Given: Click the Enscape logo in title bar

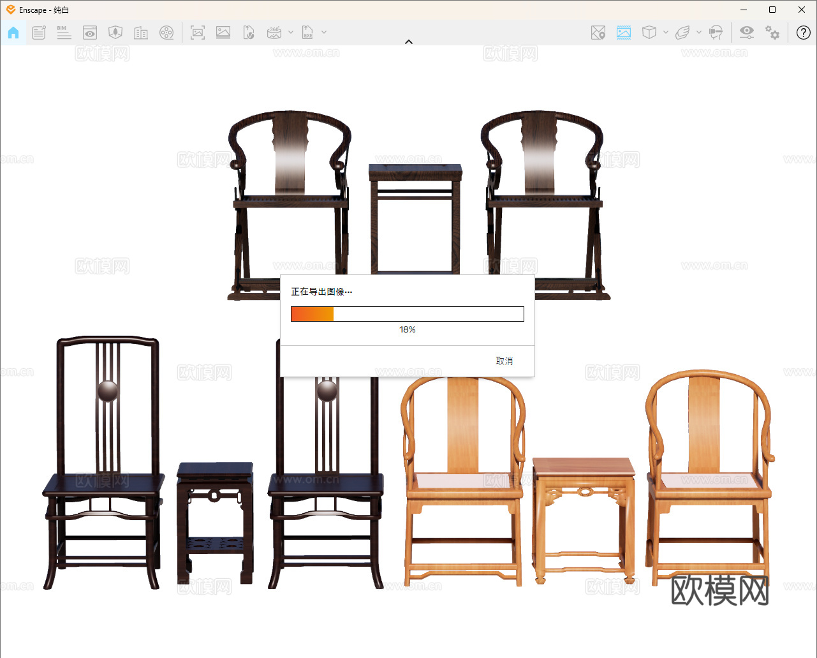Looking at the screenshot, I should (10, 10).
